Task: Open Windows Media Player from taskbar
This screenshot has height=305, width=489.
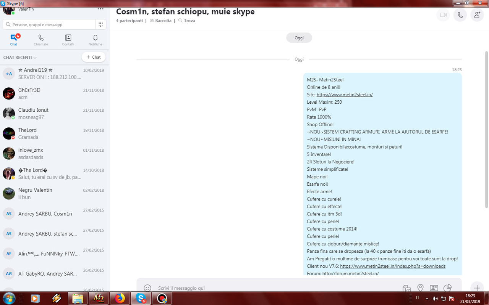Action: click(x=35, y=299)
